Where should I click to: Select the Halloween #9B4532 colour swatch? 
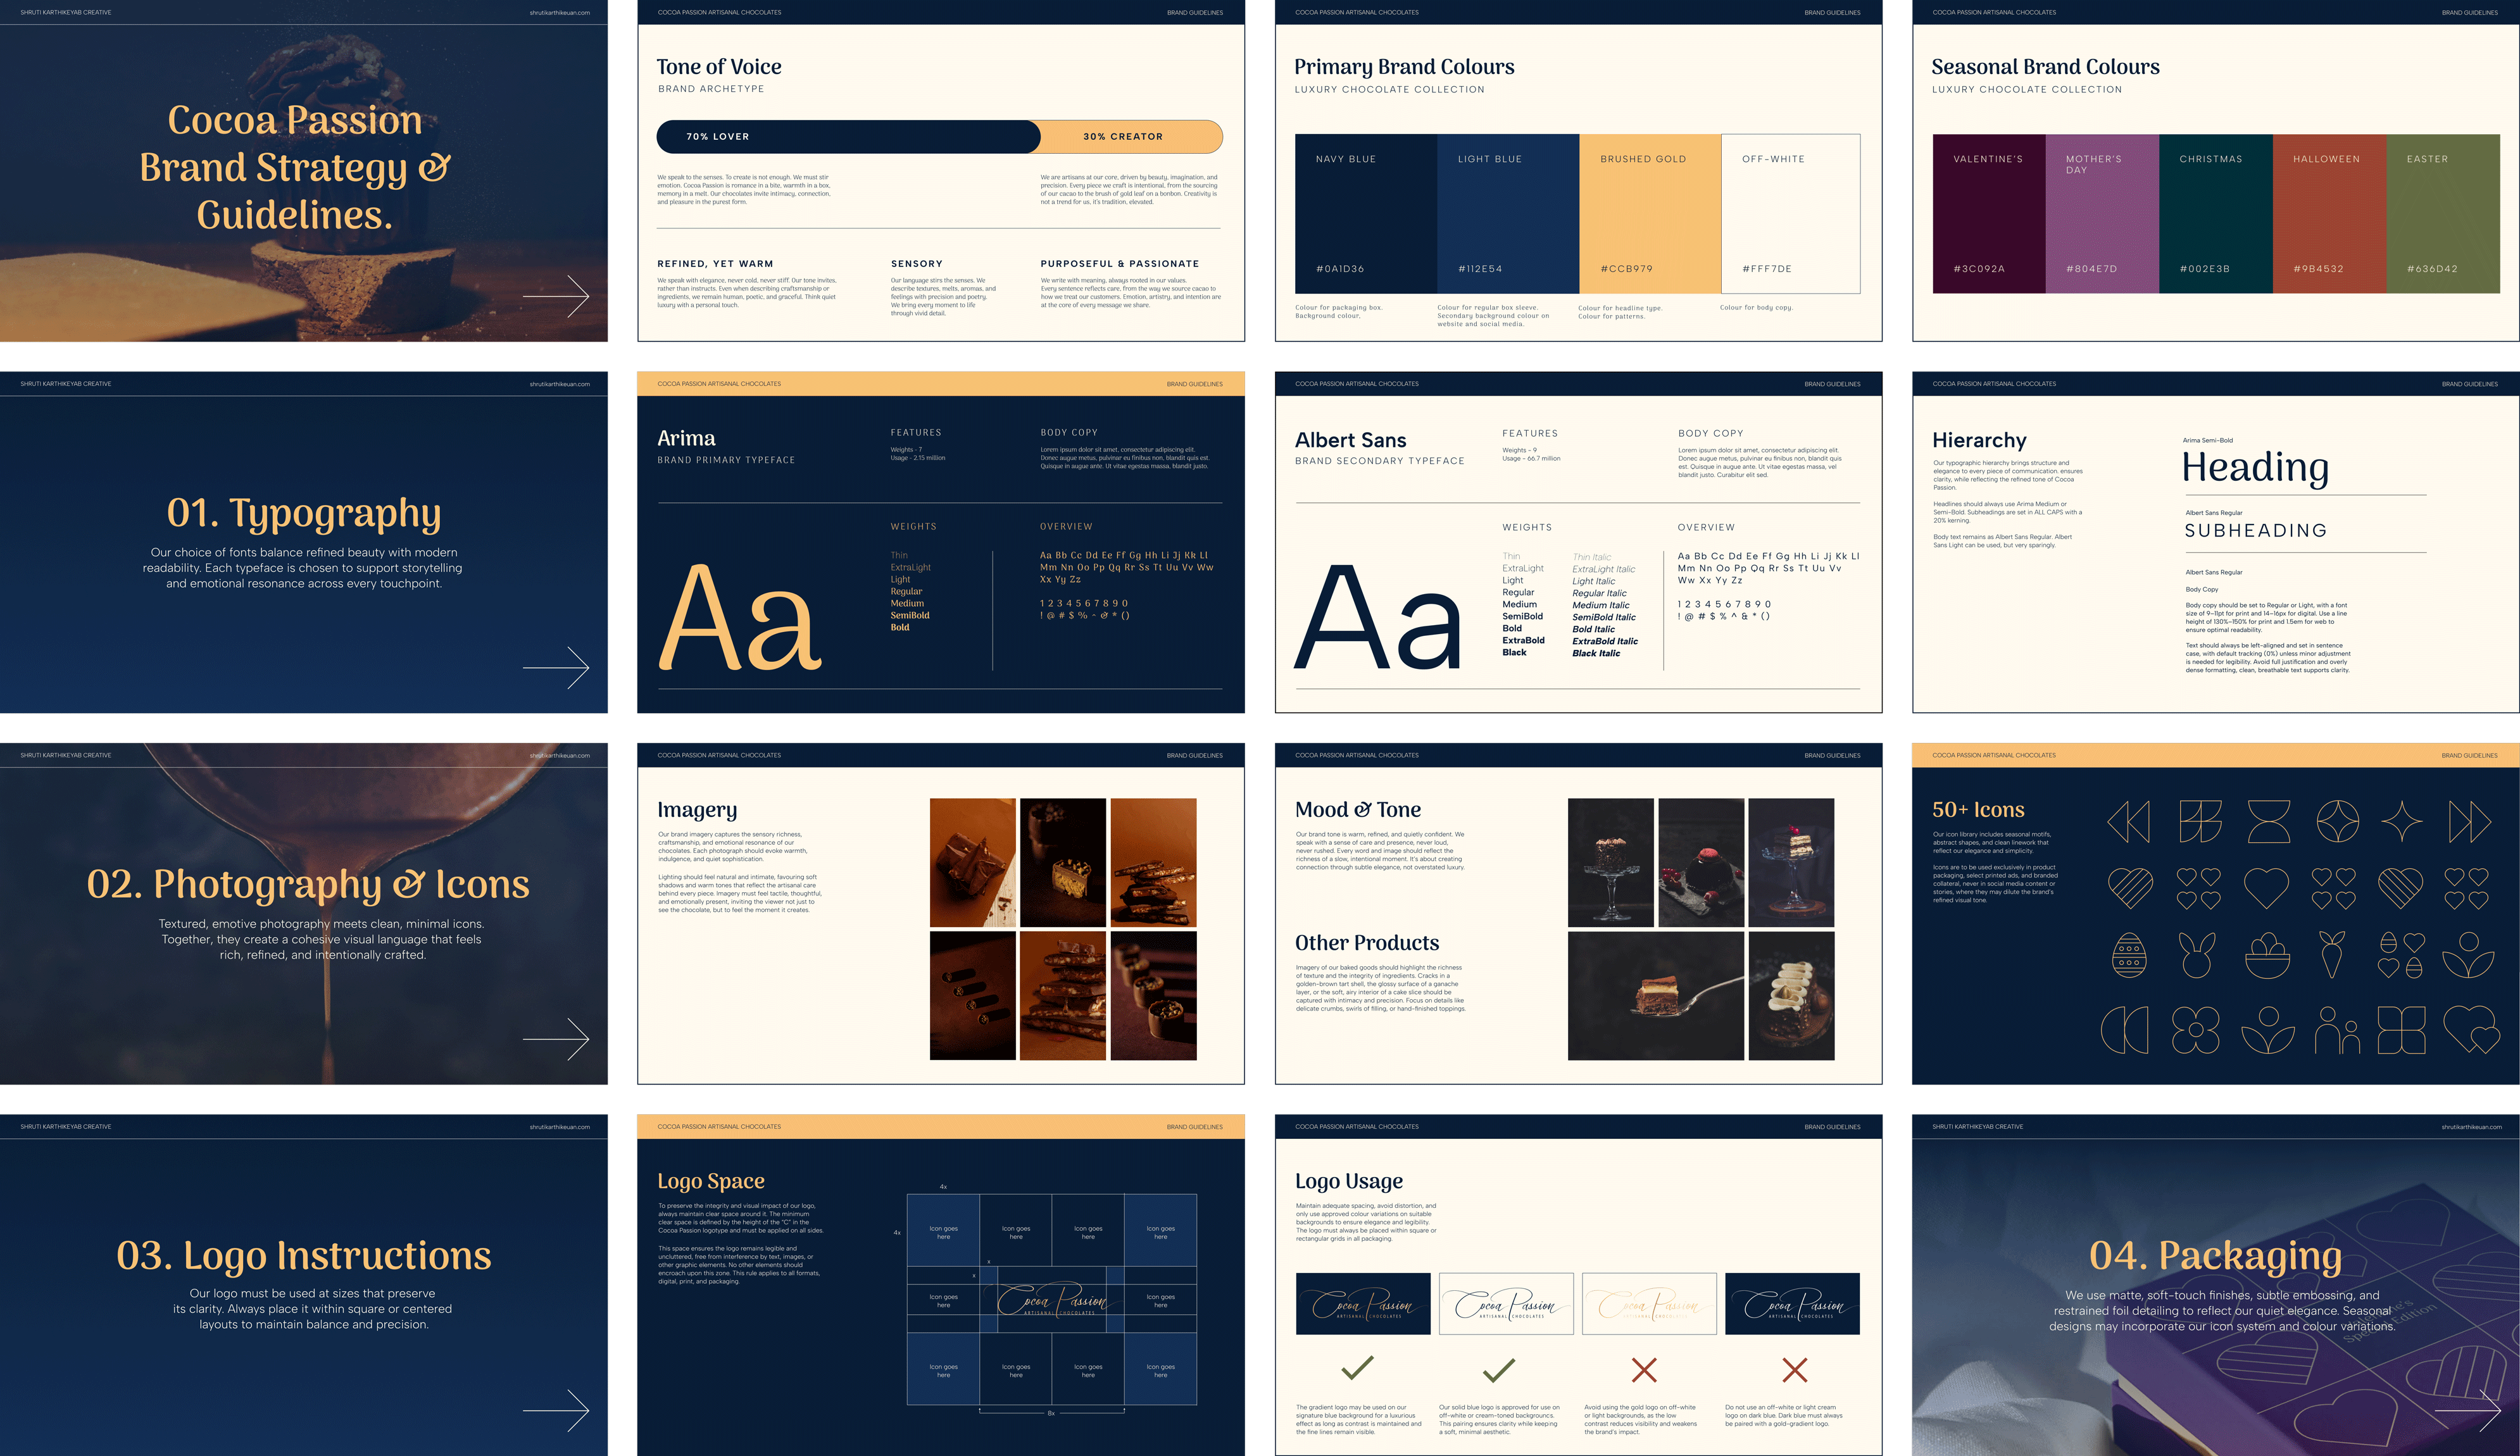coord(2329,214)
